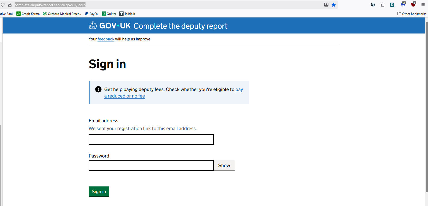The image size is (428, 206).
Task: Open the TalkTalk bookmark
Action: 127,14
